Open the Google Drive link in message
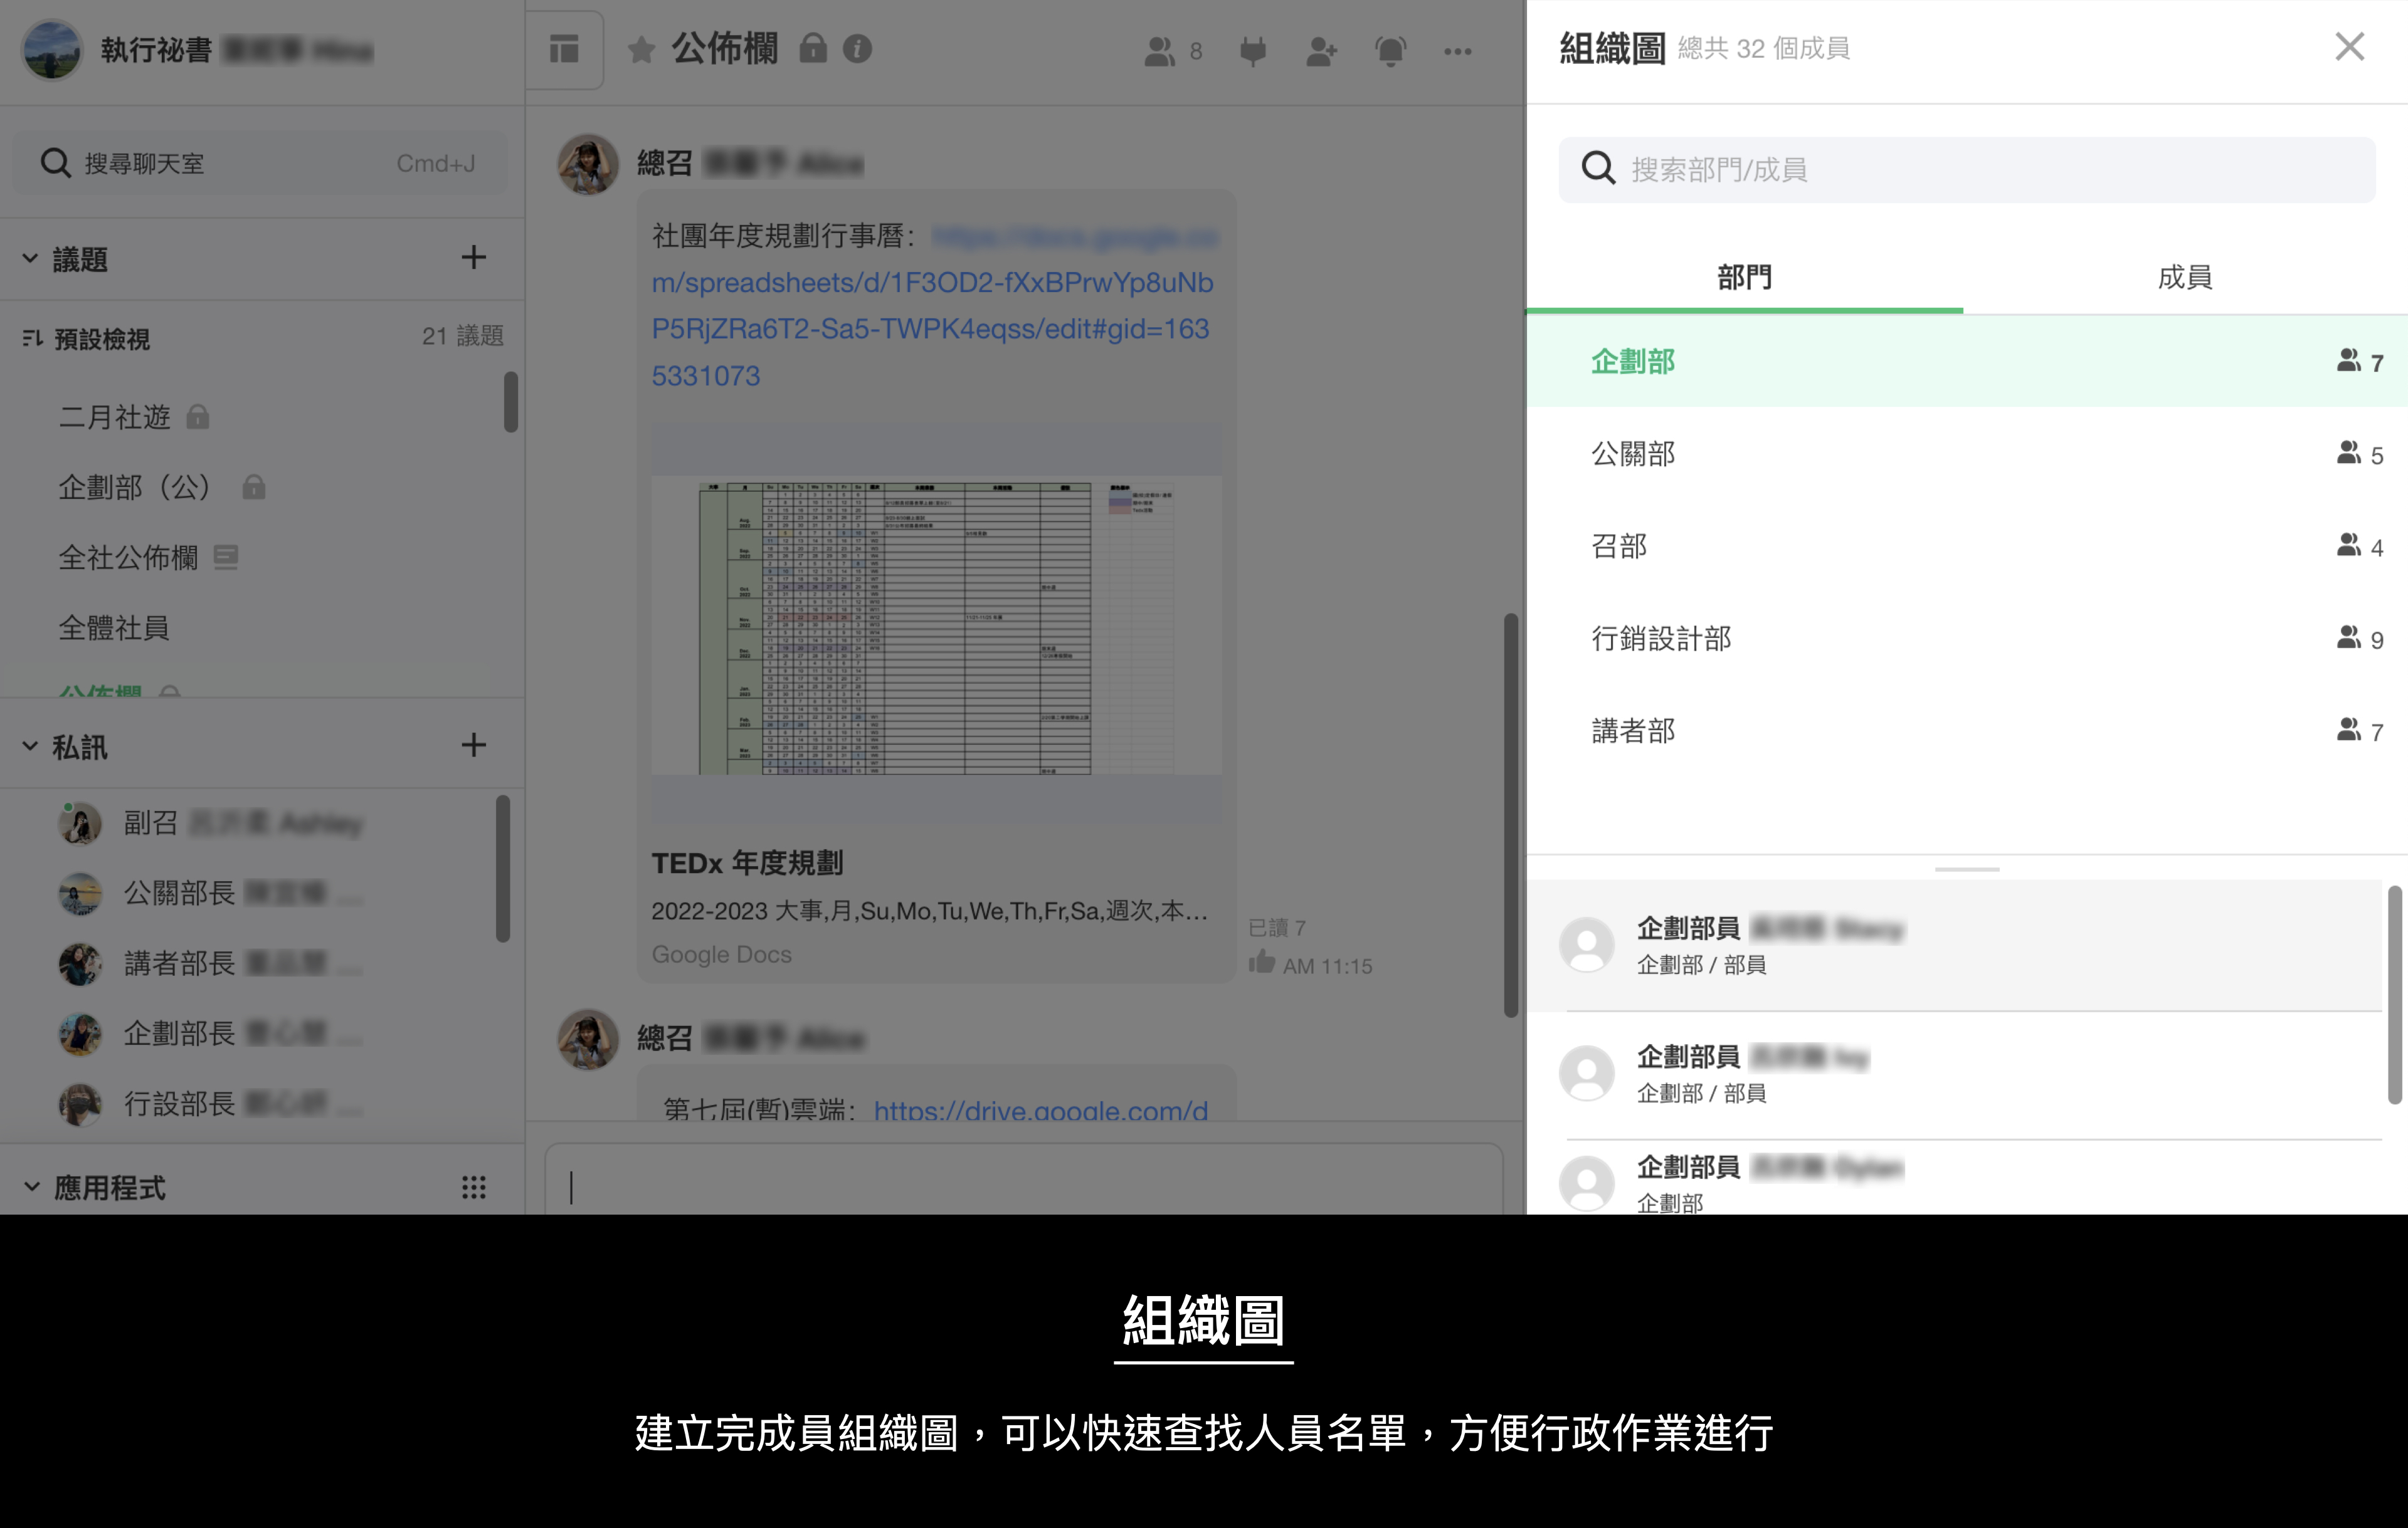2408x1528 pixels. pyautogui.click(x=1040, y=1109)
